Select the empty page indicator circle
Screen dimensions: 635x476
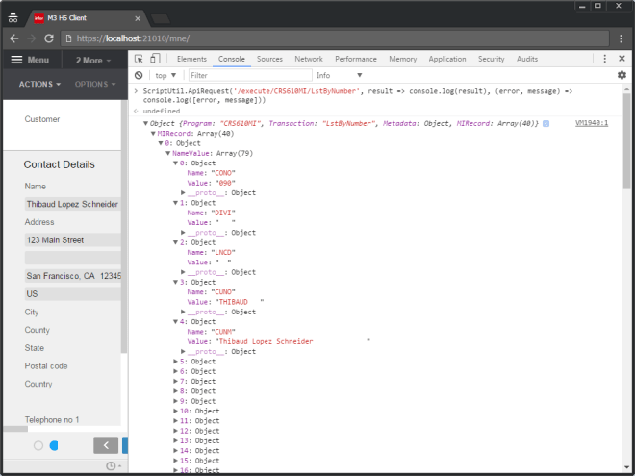(38, 445)
